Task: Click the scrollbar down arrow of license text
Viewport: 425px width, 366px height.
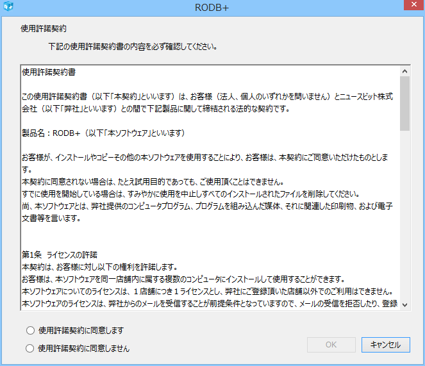Action: [405, 305]
